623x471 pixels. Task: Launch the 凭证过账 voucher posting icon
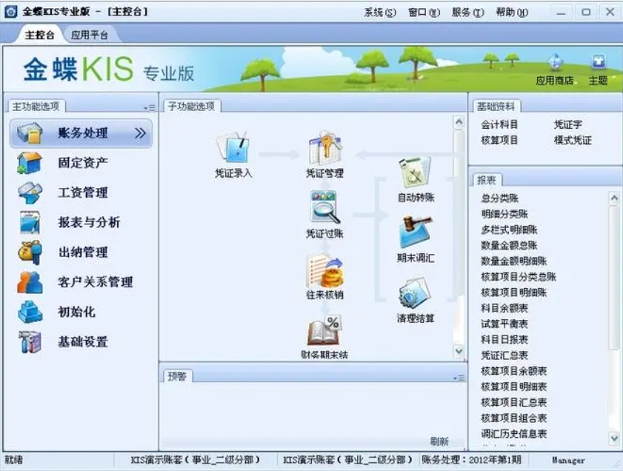(324, 207)
